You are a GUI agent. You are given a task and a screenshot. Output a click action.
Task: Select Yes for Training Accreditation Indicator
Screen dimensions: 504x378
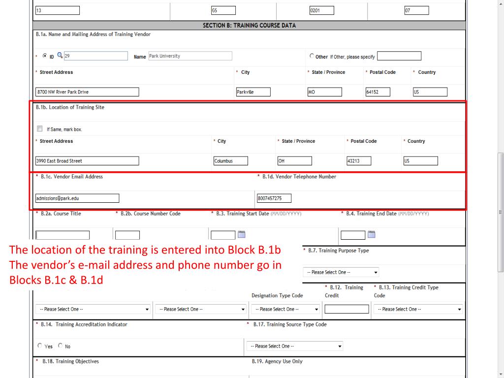[x=39, y=346]
